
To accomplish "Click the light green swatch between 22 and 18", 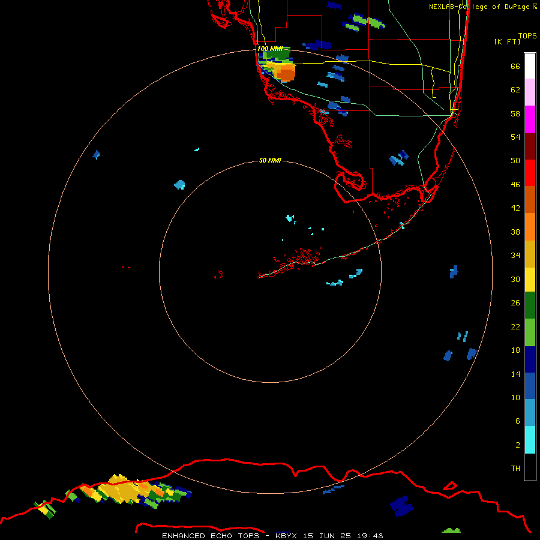I will 530,332.
